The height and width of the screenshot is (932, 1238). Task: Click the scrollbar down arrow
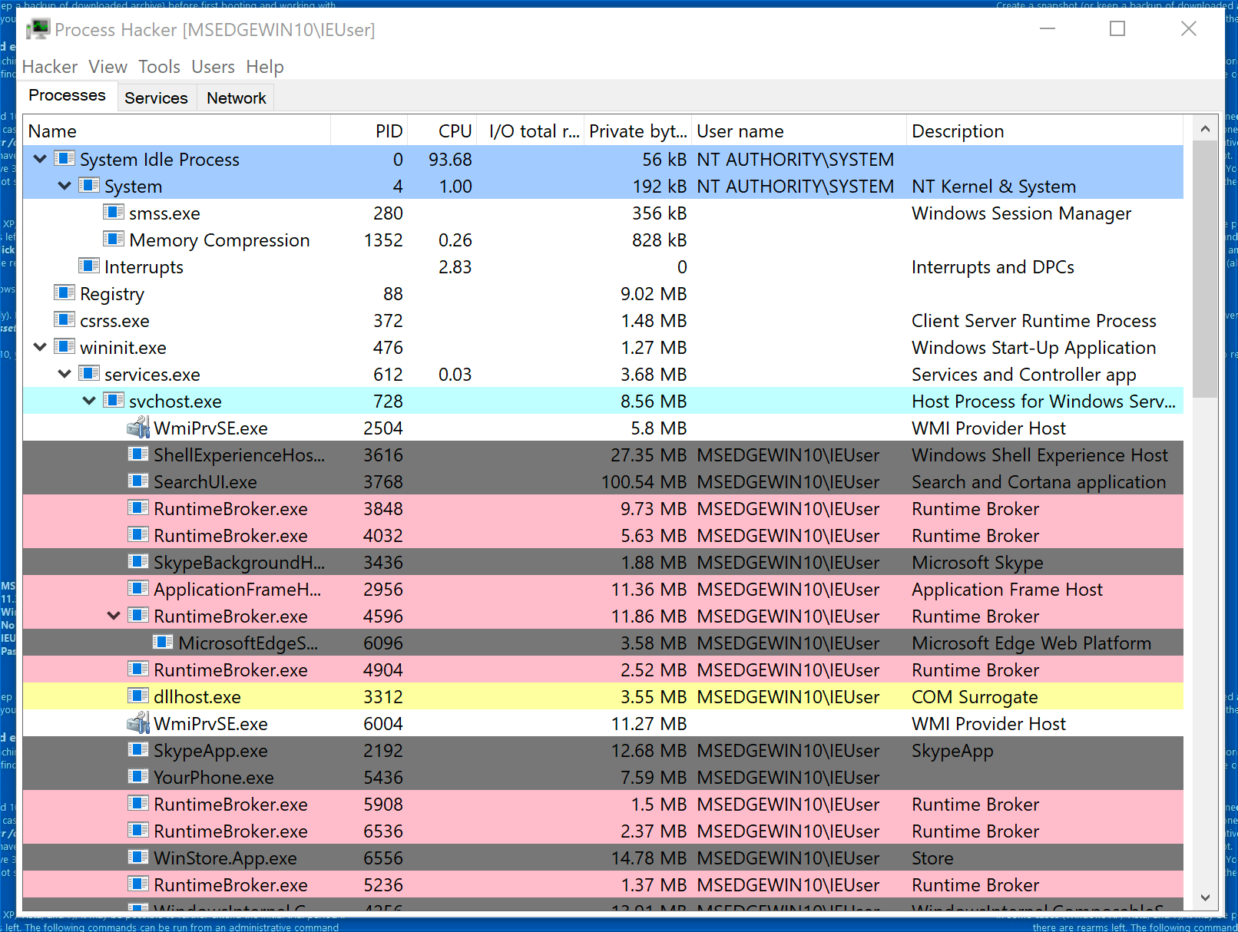pyautogui.click(x=1205, y=897)
